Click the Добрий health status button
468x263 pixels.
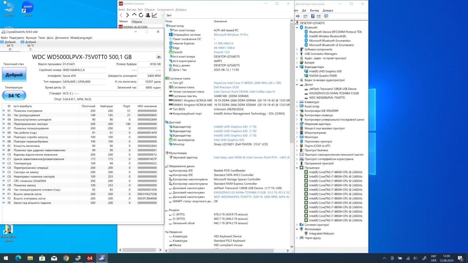pos(14,75)
